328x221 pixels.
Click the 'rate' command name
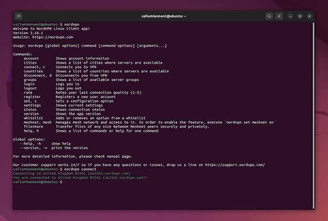pos(28,92)
